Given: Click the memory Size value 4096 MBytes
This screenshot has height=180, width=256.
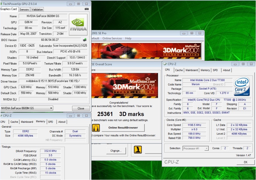Looking at the screenshot, I should [x=25, y=136].
